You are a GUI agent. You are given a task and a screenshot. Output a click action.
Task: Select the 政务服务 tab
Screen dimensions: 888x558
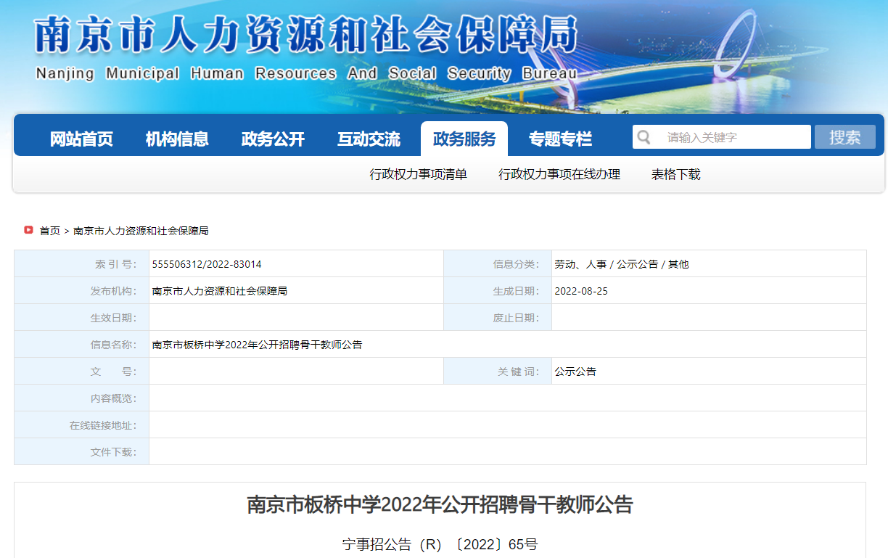click(464, 139)
